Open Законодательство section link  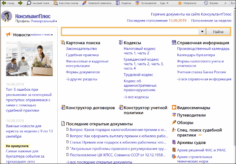(x=82, y=49)
